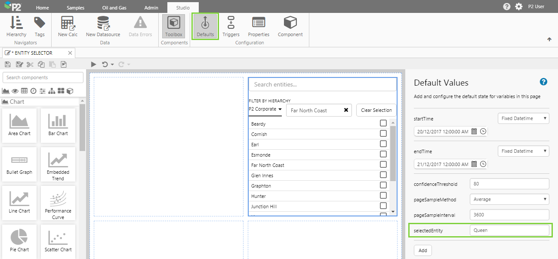The image size is (558, 259).
Task: Select the Glen Innes checkbox
Action: [x=383, y=175]
